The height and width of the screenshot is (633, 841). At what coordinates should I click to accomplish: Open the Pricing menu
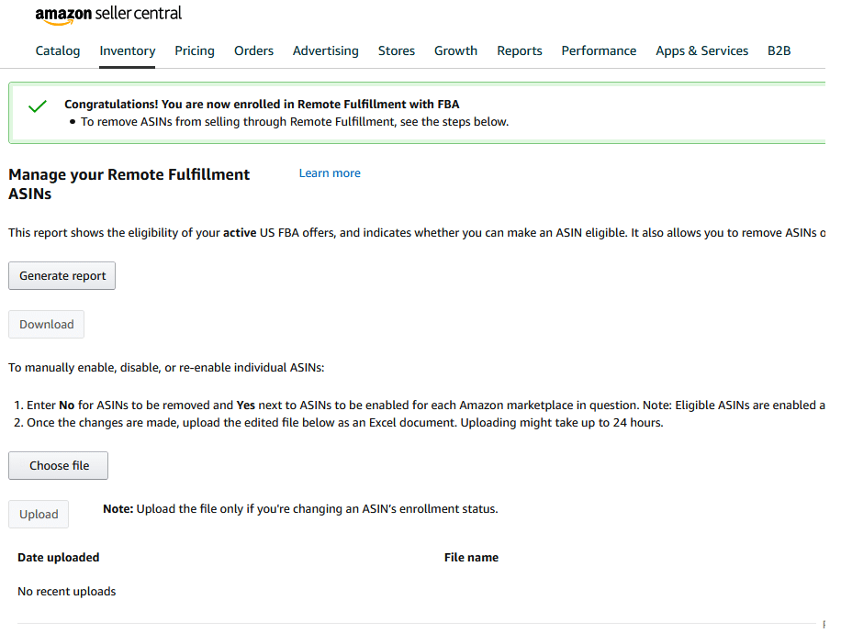[x=194, y=51]
